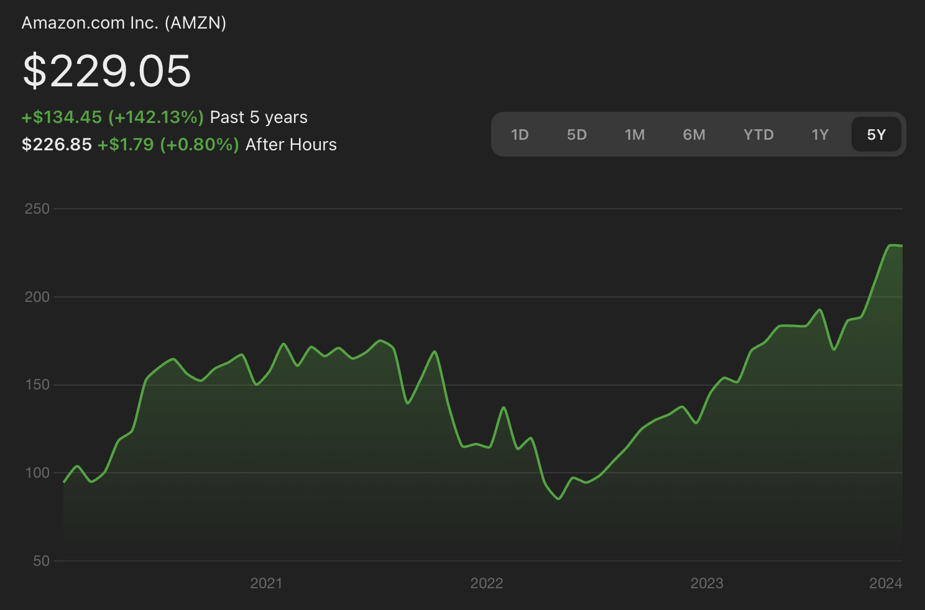The height and width of the screenshot is (610, 925).
Task: Show the 1M chart range
Action: (x=635, y=135)
